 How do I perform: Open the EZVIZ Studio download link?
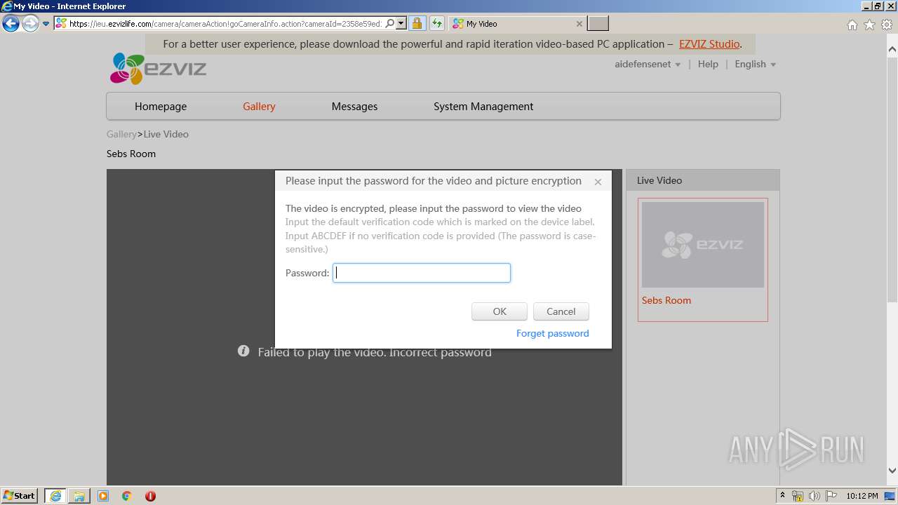pyautogui.click(x=709, y=43)
